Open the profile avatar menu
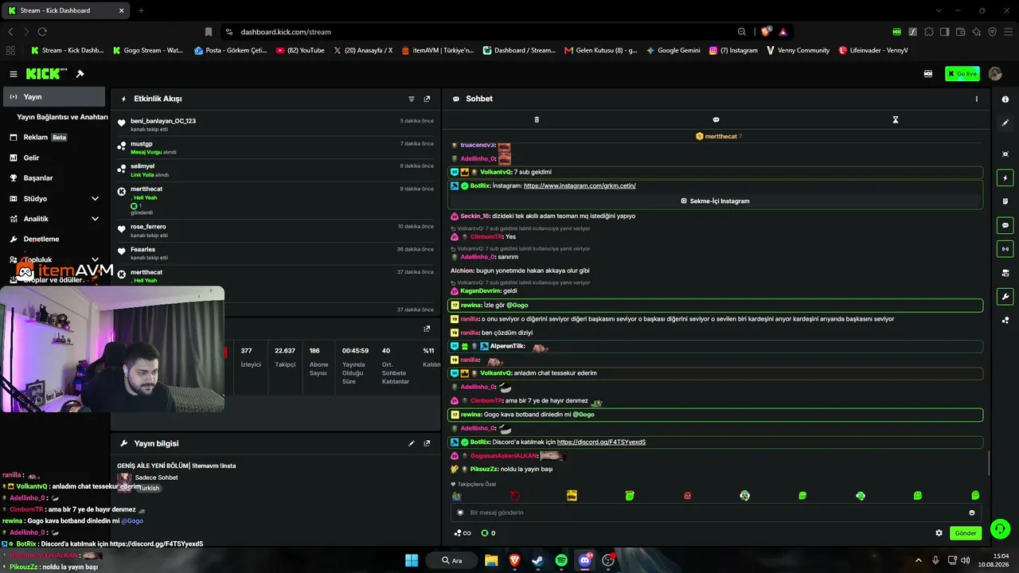Viewport: 1019px width, 573px height. point(995,74)
